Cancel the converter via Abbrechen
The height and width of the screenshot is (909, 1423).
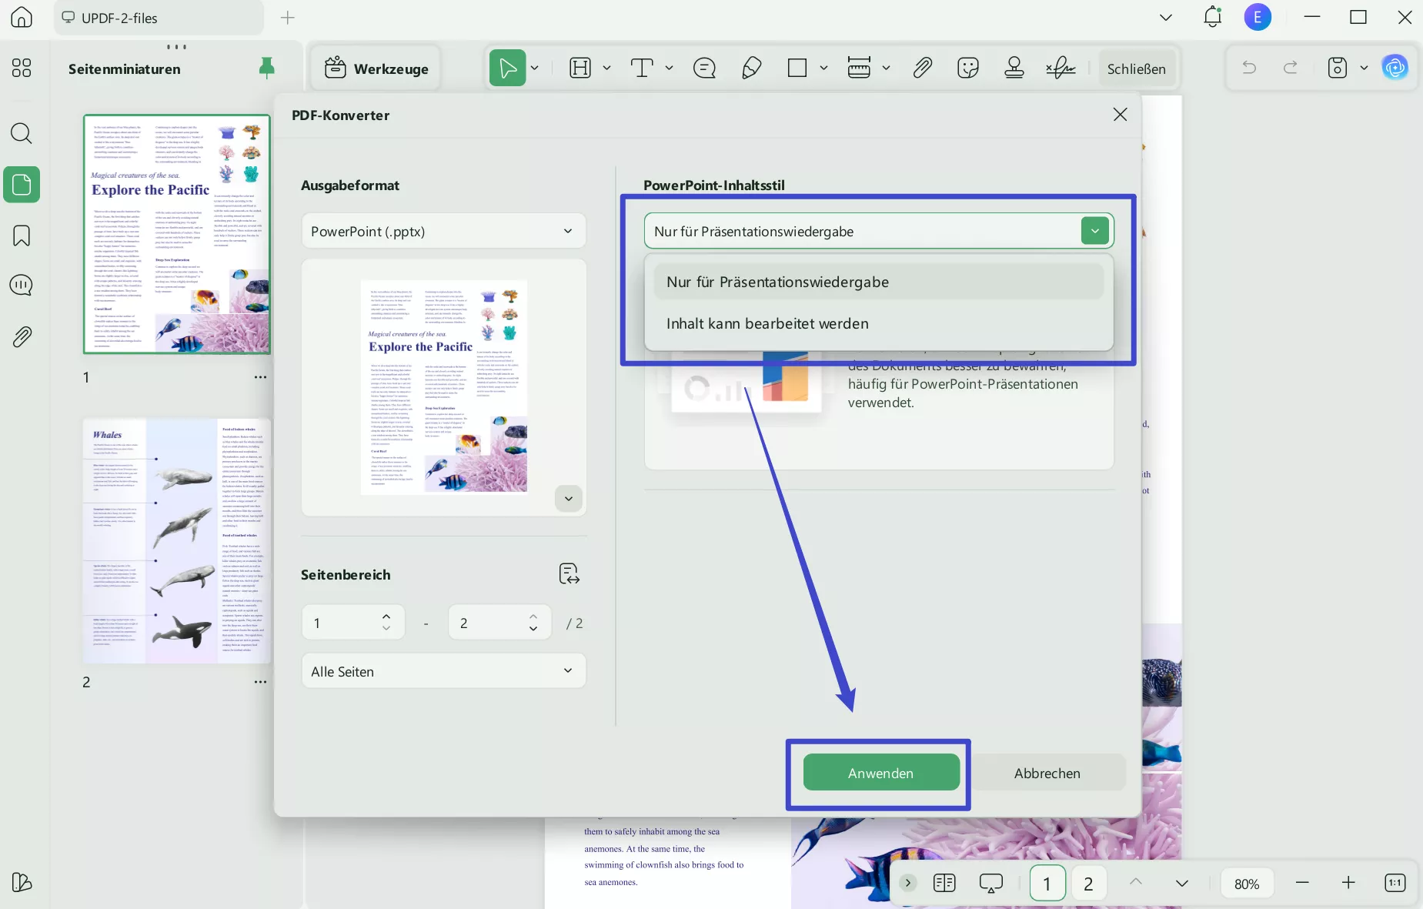1048,774
